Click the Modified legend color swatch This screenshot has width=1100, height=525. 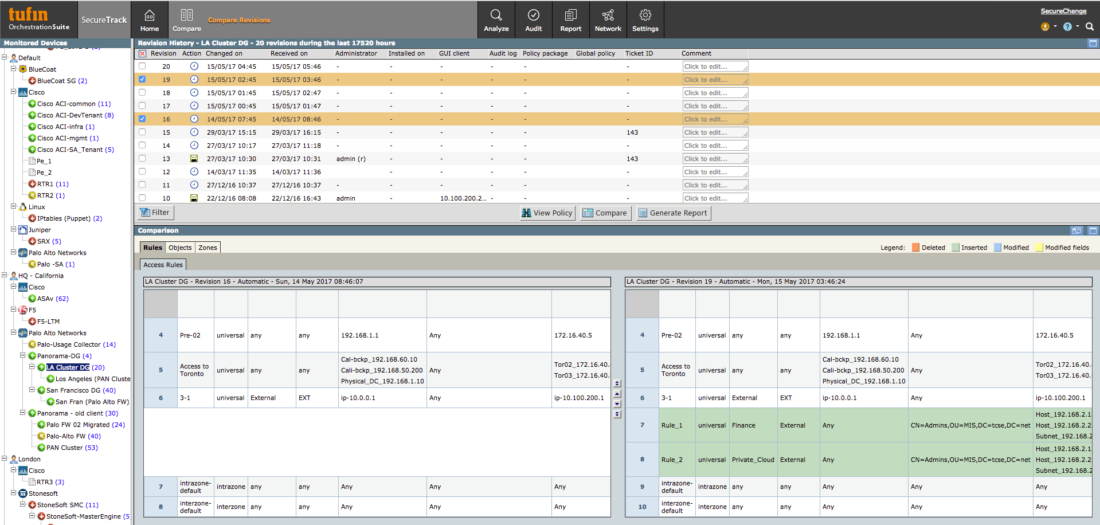click(997, 248)
